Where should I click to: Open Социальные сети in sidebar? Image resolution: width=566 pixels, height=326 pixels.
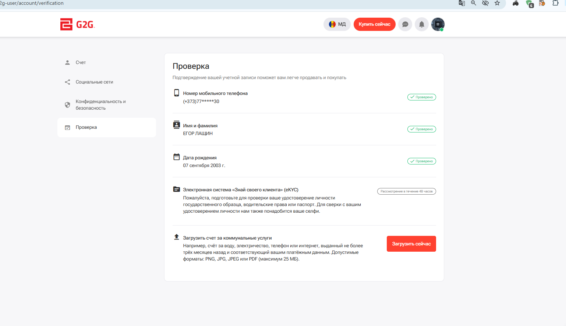(x=94, y=82)
